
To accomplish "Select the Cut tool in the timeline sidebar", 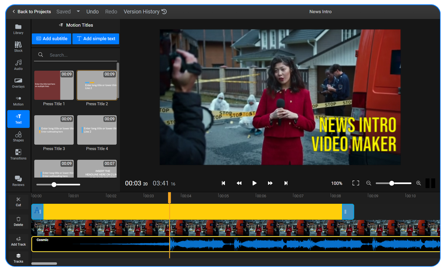I will tap(18, 201).
